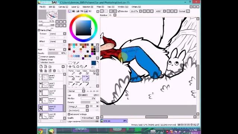Choose the Marker brush
Image resolution: width=238 pixels, height=134 pixels.
[x=71, y=73]
